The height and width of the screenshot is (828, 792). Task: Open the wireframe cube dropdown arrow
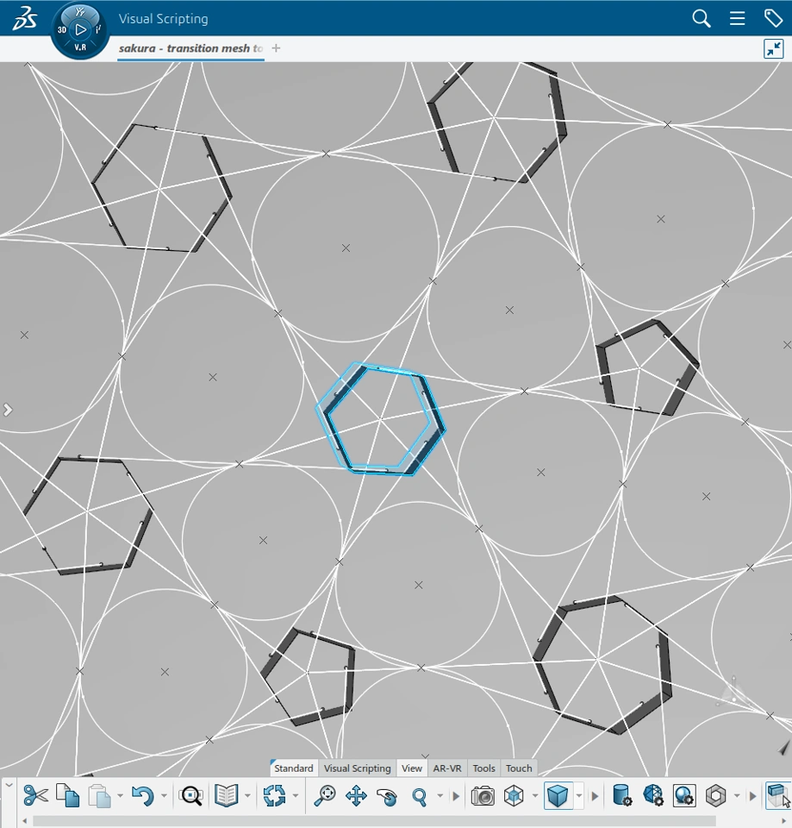(535, 796)
